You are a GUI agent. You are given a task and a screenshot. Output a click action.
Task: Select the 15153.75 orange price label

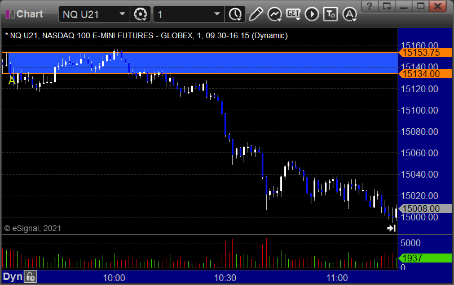pyautogui.click(x=425, y=52)
